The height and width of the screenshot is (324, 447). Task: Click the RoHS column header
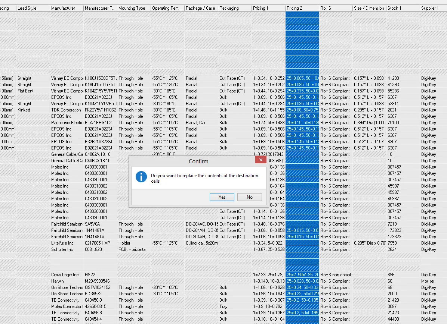click(336, 8)
